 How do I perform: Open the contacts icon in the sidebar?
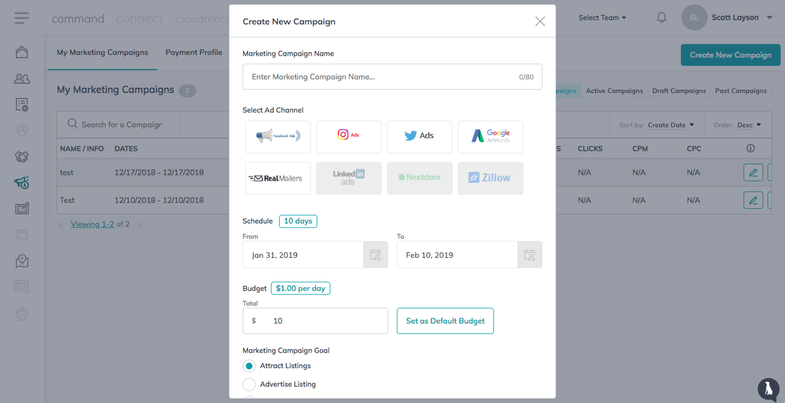tap(21, 78)
